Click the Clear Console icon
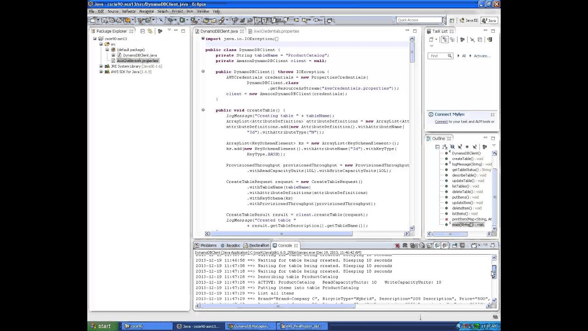Image resolution: width=588 pixels, height=331 pixels. tap(422, 245)
